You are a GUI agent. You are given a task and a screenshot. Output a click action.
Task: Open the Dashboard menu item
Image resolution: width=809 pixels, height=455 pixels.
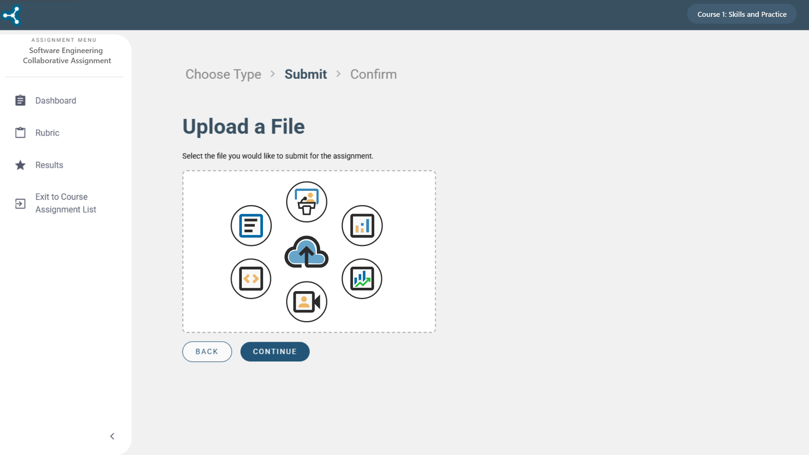coord(56,101)
